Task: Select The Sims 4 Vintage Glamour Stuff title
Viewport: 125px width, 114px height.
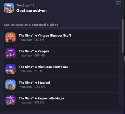Action: [x=45, y=36]
